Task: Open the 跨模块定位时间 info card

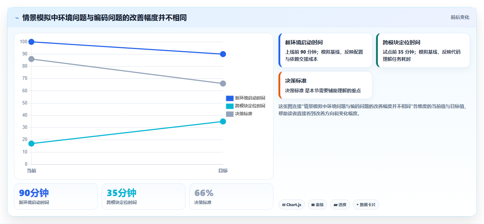Action: pyautogui.click(x=423, y=50)
